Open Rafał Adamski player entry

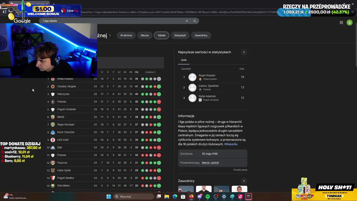click(x=213, y=98)
